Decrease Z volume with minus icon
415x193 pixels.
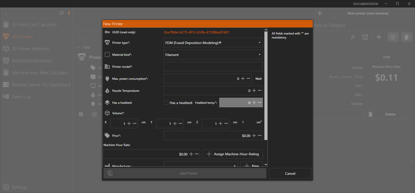point(226,123)
